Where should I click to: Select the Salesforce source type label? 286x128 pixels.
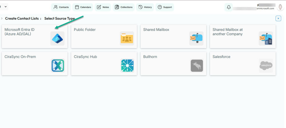[x=221, y=57]
